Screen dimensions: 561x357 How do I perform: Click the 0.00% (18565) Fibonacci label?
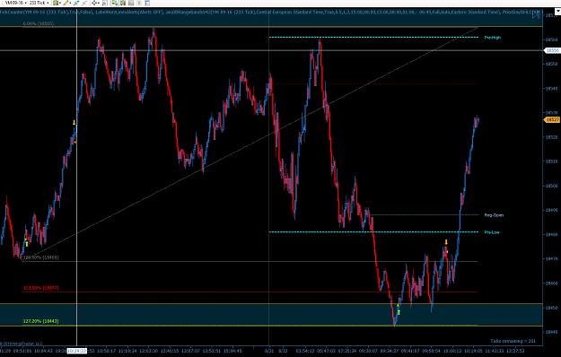[x=39, y=23]
